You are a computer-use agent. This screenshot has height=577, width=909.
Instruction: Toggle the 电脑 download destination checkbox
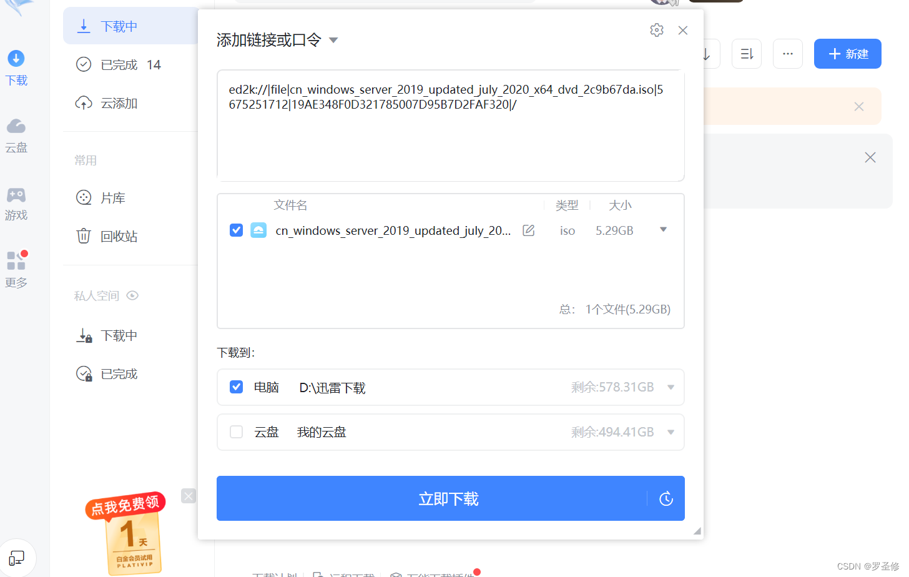(236, 387)
